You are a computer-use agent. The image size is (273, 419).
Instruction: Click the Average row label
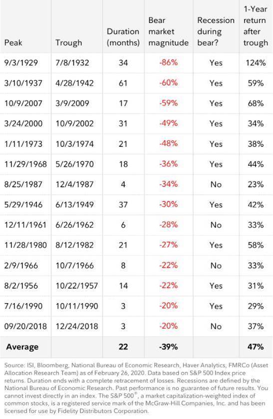tap(22, 347)
